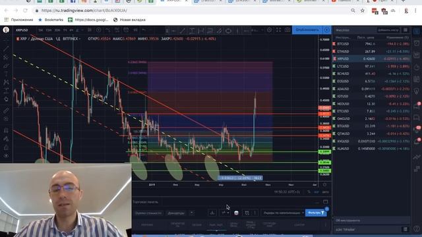This screenshot has height=237, width=422.
Task: Toggle the flag next to ETHUSD
Action: (x=334, y=51)
